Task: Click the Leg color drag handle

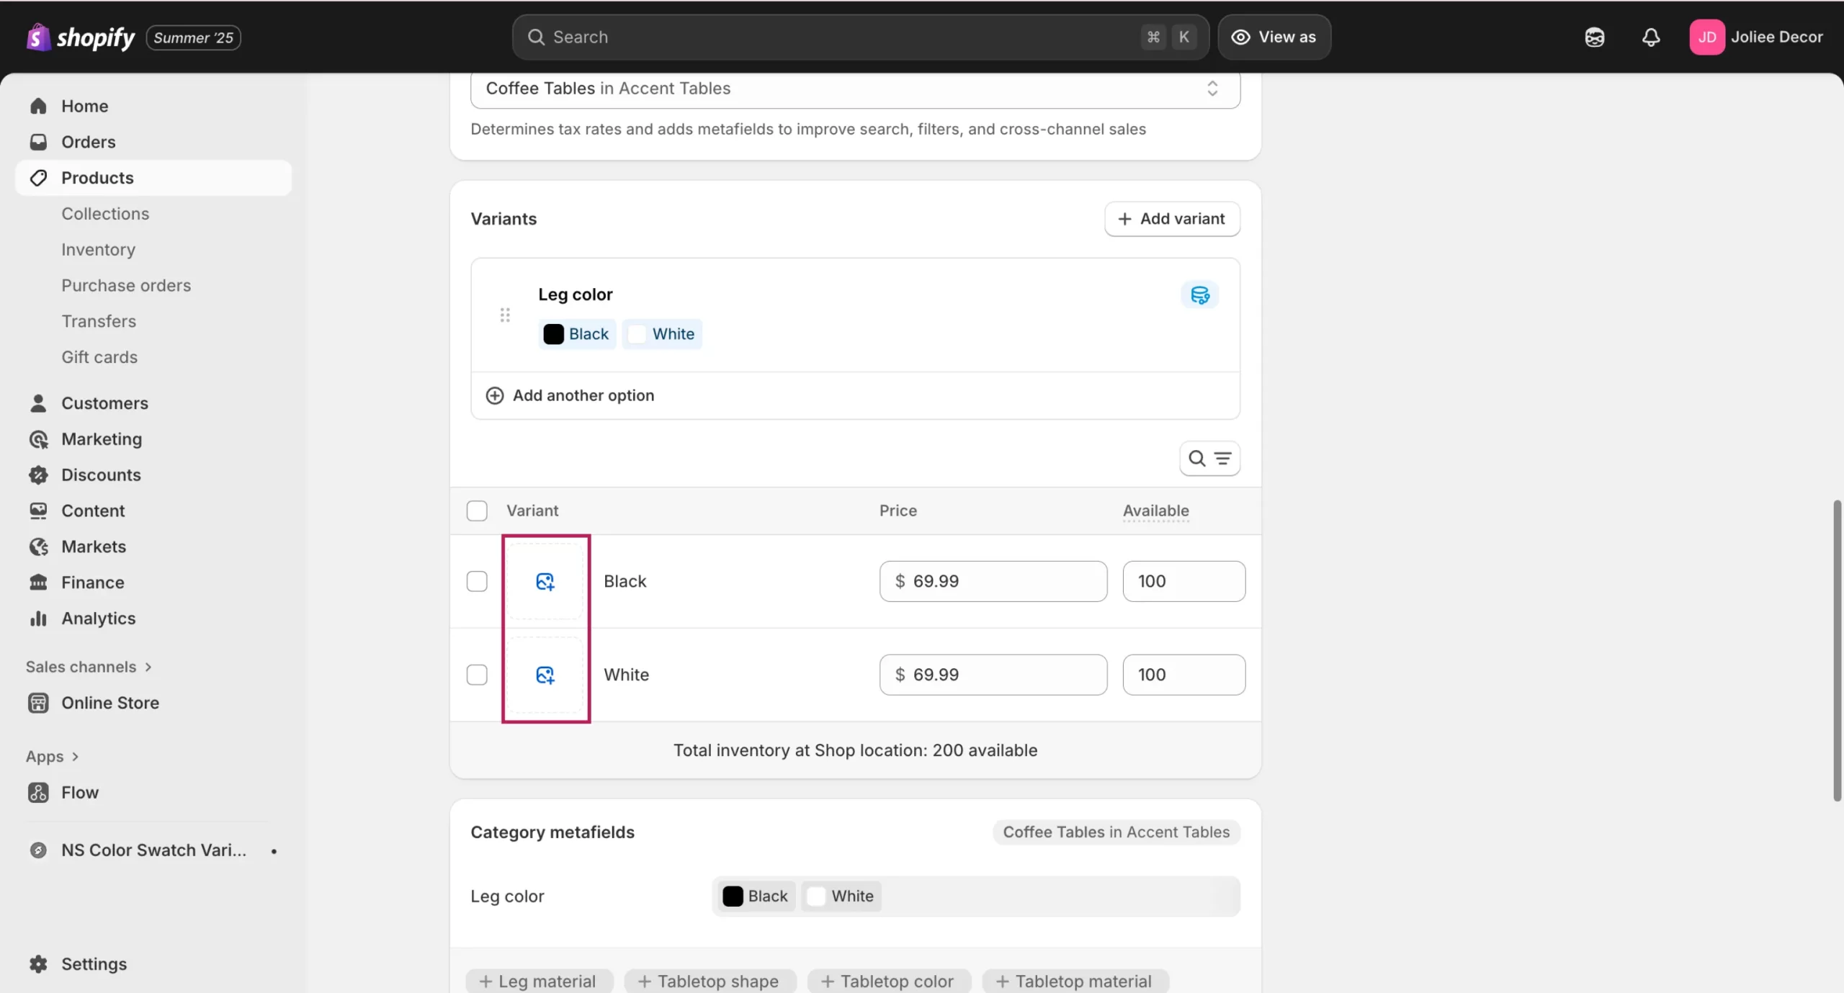Action: 505,315
